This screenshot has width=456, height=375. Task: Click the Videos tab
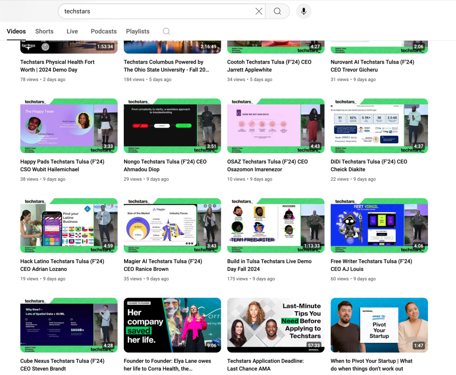[16, 31]
